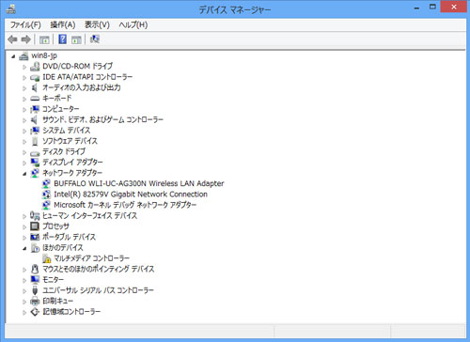Screen dimensions: 470x342
Task: Click the ポータブル デバイス category icon
Action: click(35, 237)
